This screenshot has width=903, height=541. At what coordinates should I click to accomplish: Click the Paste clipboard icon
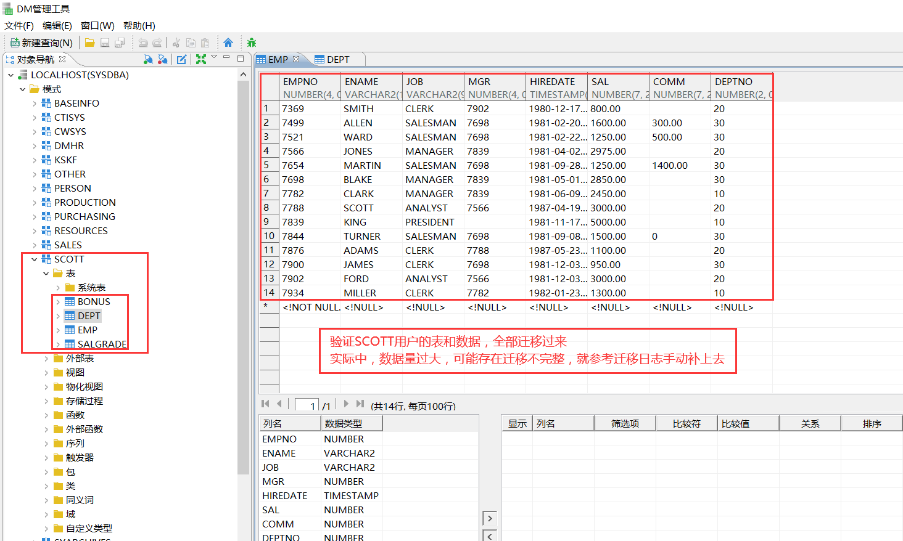click(x=205, y=43)
